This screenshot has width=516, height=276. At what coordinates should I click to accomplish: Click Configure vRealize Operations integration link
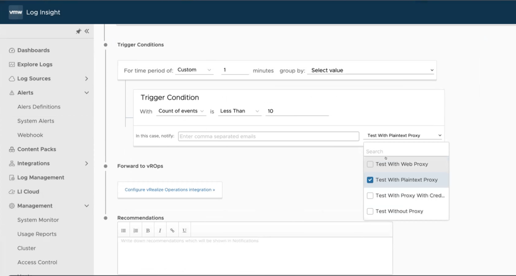click(170, 190)
